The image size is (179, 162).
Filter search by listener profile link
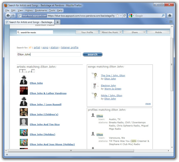(x=70, y=47)
